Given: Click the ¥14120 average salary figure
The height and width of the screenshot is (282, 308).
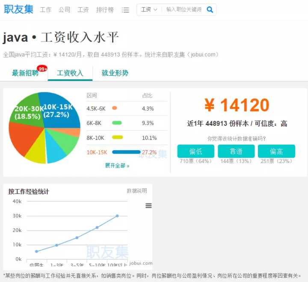Looking at the screenshot, I should (x=237, y=105).
